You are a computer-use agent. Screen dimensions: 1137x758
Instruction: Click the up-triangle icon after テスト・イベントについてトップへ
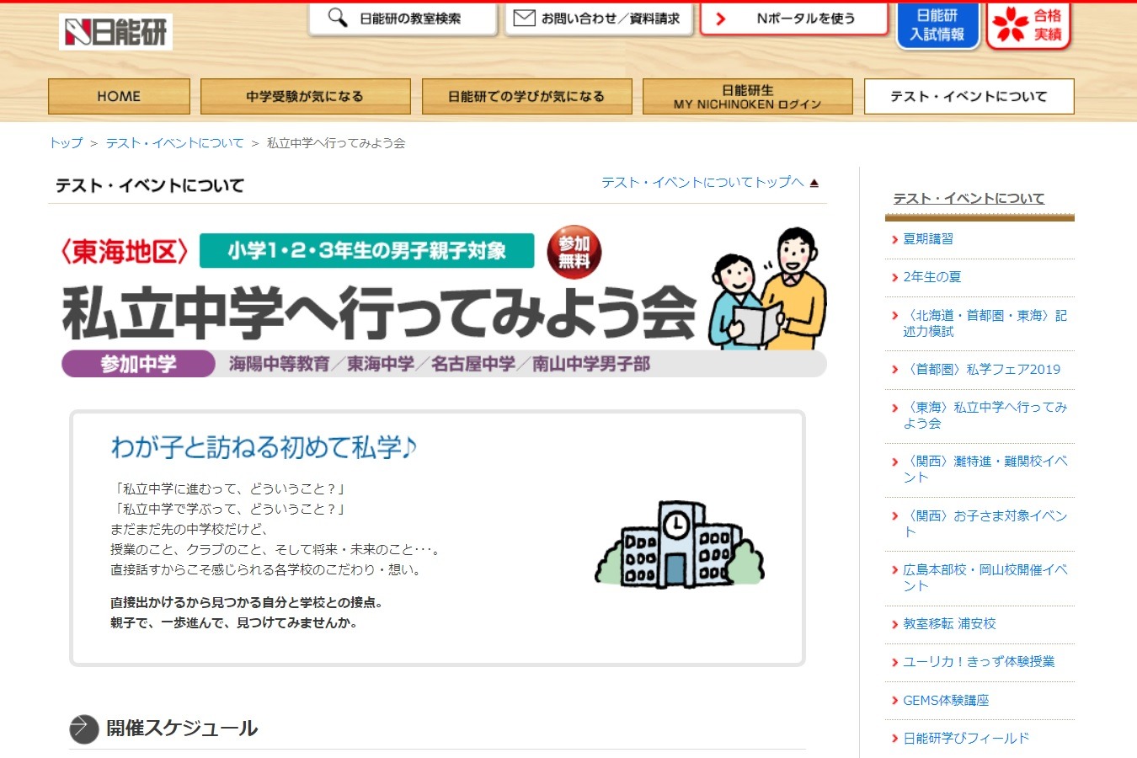pyautogui.click(x=814, y=183)
